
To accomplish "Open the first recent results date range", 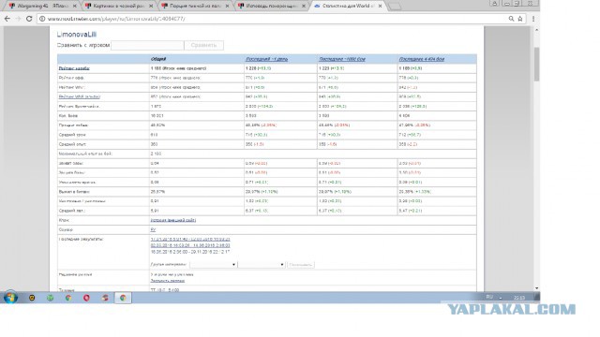I will tap(190, 240).
